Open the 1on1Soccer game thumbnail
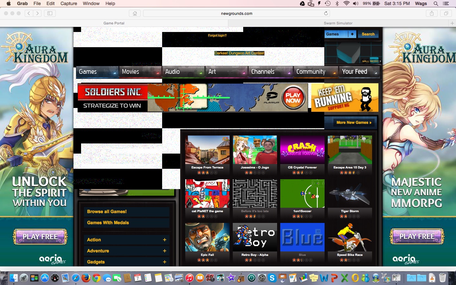This screenshot has height=285, width=456. [302, 193]
